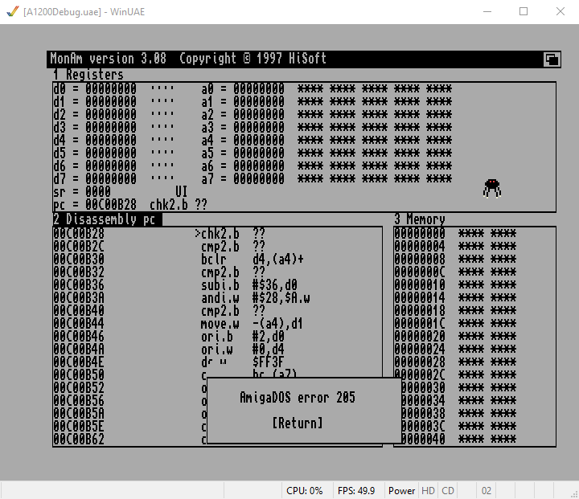
Task: Click address register a6 value
Action: [258, 166]
